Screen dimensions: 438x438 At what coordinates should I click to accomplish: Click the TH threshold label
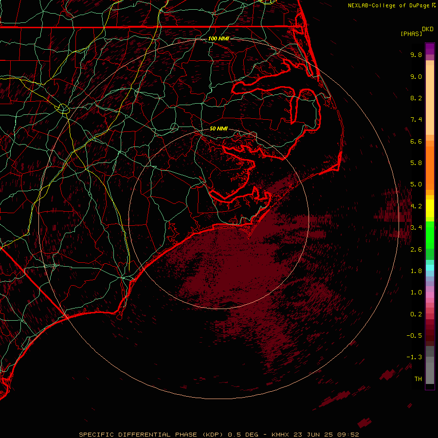418,379
